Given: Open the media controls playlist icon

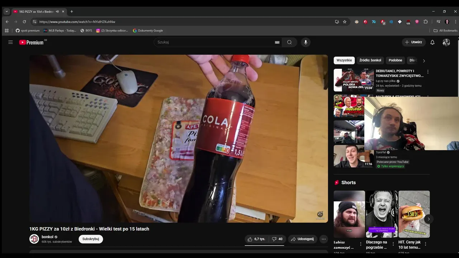Looking at the screenshot, I should 438,21.
